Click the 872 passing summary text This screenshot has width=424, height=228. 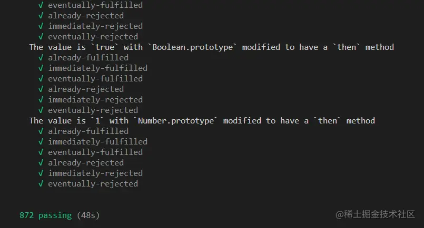pyautogui.click(x=46, y=215)
